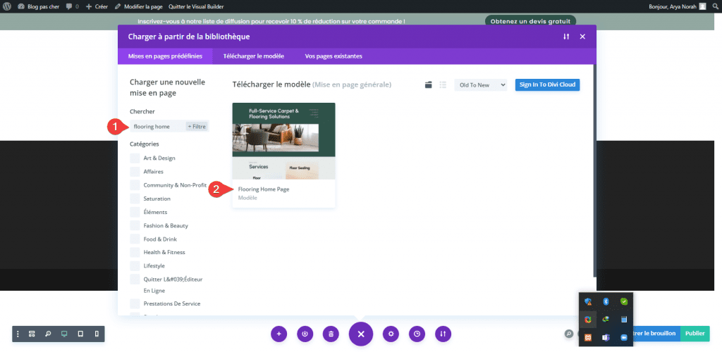Check the Fashion & Beauty category
Image resolution: width=722 pixels, height=352 pixels.
(x=135, y=225)
